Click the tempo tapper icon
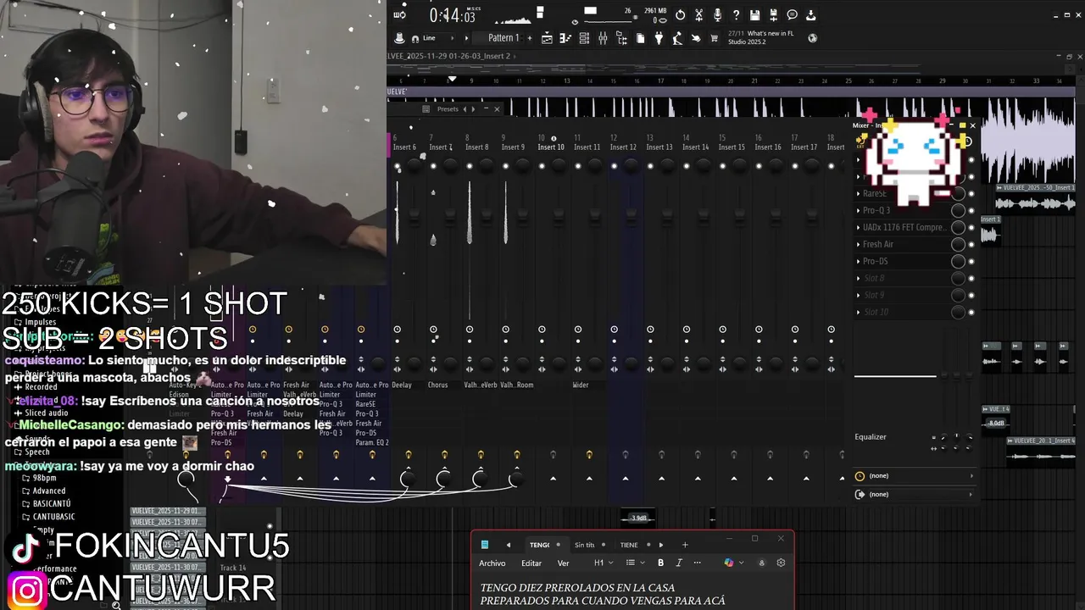Screen dimensions: 1085x610 (x=676, y=38)
